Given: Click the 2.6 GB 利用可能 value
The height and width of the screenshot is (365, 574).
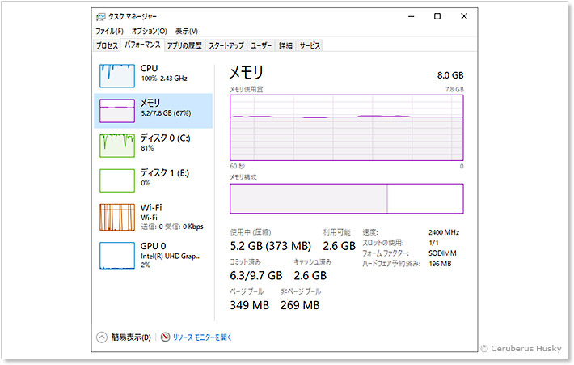Looking at the screenshot, I should click(339, 246).
